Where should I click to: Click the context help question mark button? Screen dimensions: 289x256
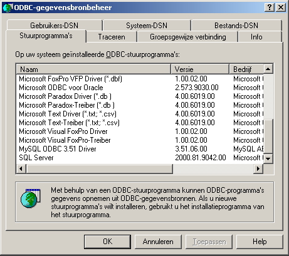(x=270, y=8)
